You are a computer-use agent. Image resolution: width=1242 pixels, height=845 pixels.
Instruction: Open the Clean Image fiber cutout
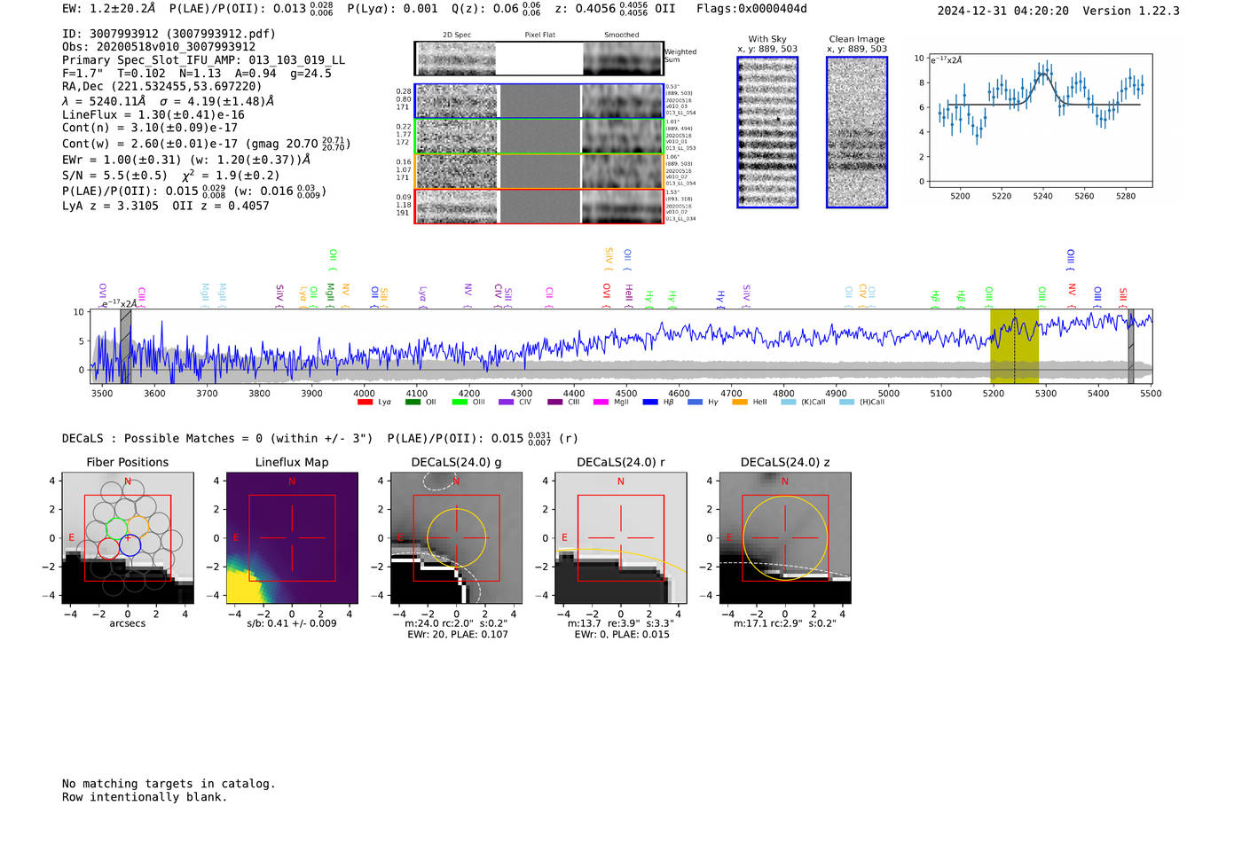857,132
